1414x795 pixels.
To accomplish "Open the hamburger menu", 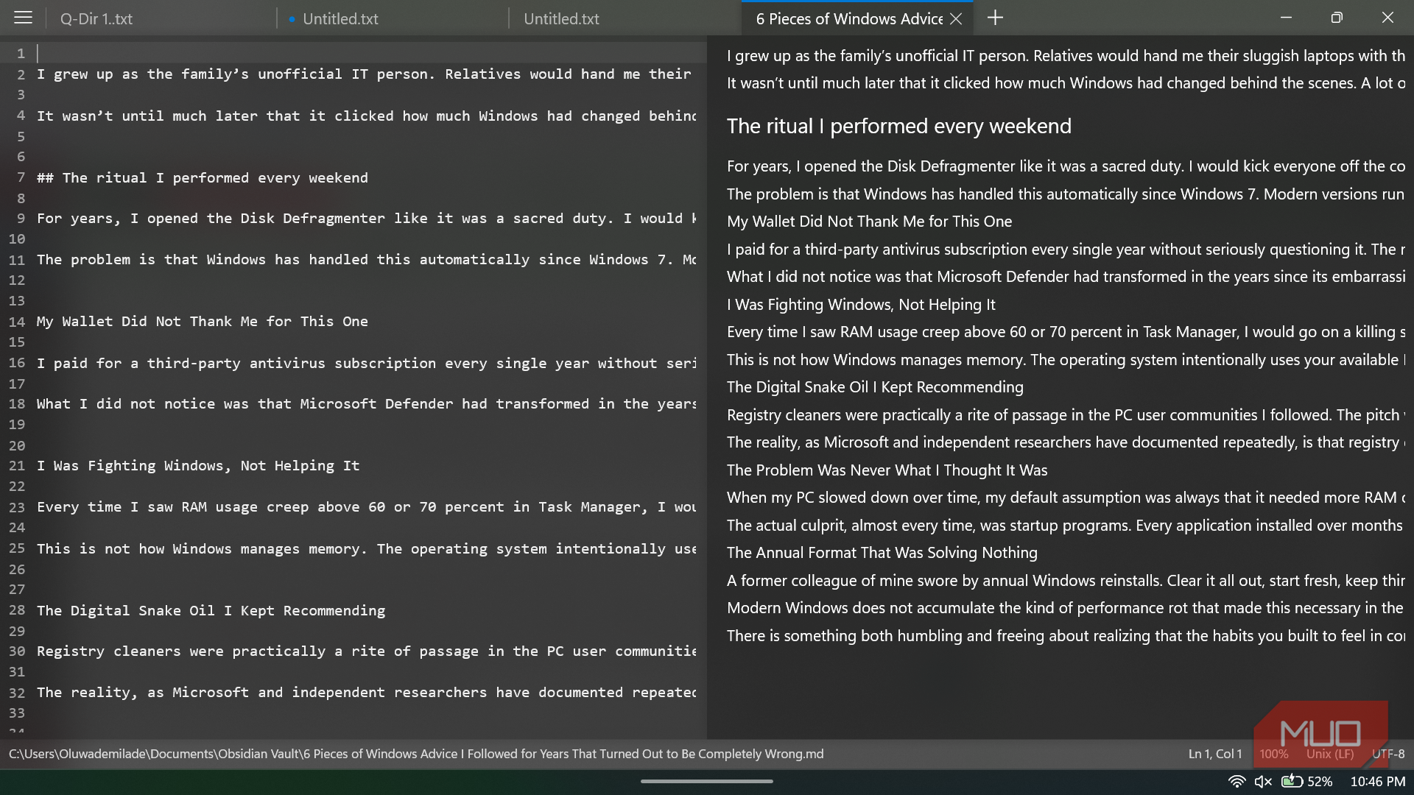I will [x=23, y=18].
